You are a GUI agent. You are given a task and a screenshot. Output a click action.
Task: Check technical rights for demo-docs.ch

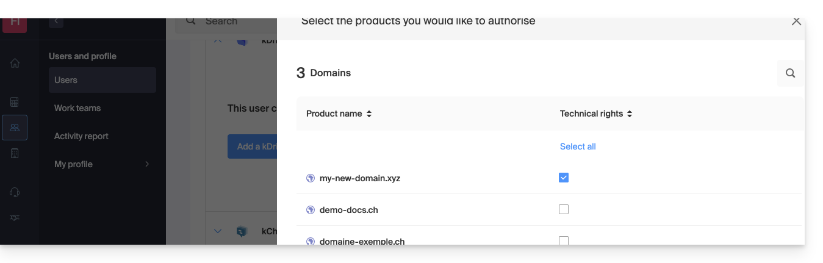(564, 209)
